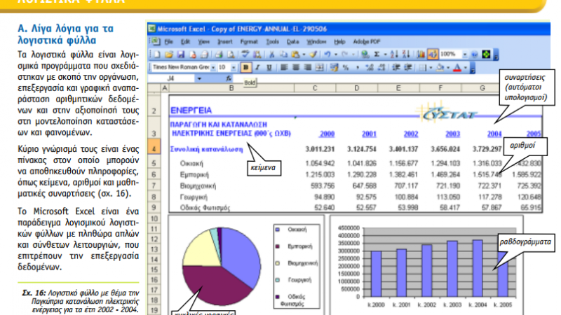The width and height of the screenshot is (561, 315).
Task: Apply Comma style format
Action: click(x=358, y=67)
